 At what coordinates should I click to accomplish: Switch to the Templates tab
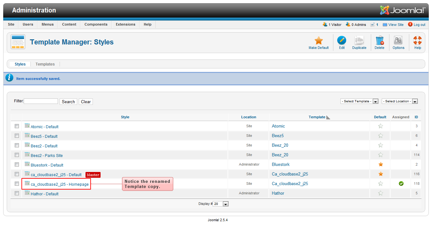click(x=45, y=64)
